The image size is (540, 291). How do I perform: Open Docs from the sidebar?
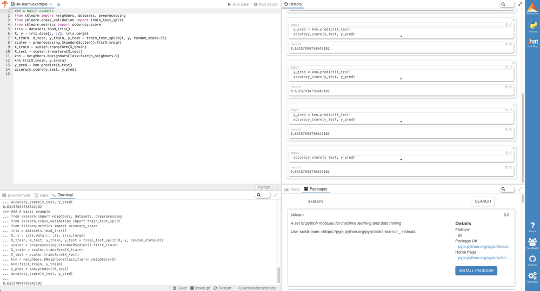click(532, 227)
